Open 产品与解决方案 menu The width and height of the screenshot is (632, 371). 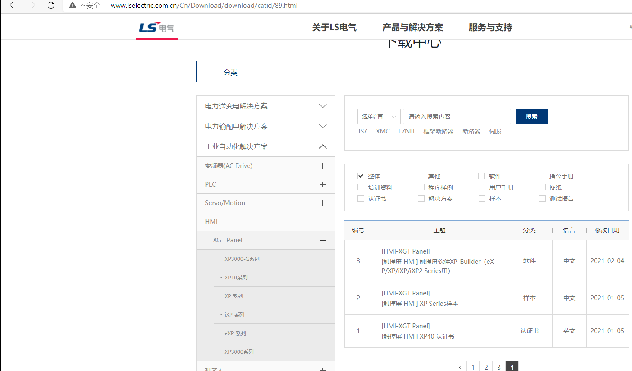412,27
